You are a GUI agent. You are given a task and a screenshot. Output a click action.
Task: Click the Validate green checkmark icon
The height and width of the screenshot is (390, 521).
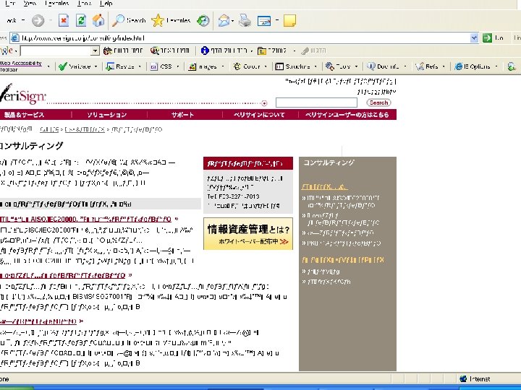[x=62, y=66]
